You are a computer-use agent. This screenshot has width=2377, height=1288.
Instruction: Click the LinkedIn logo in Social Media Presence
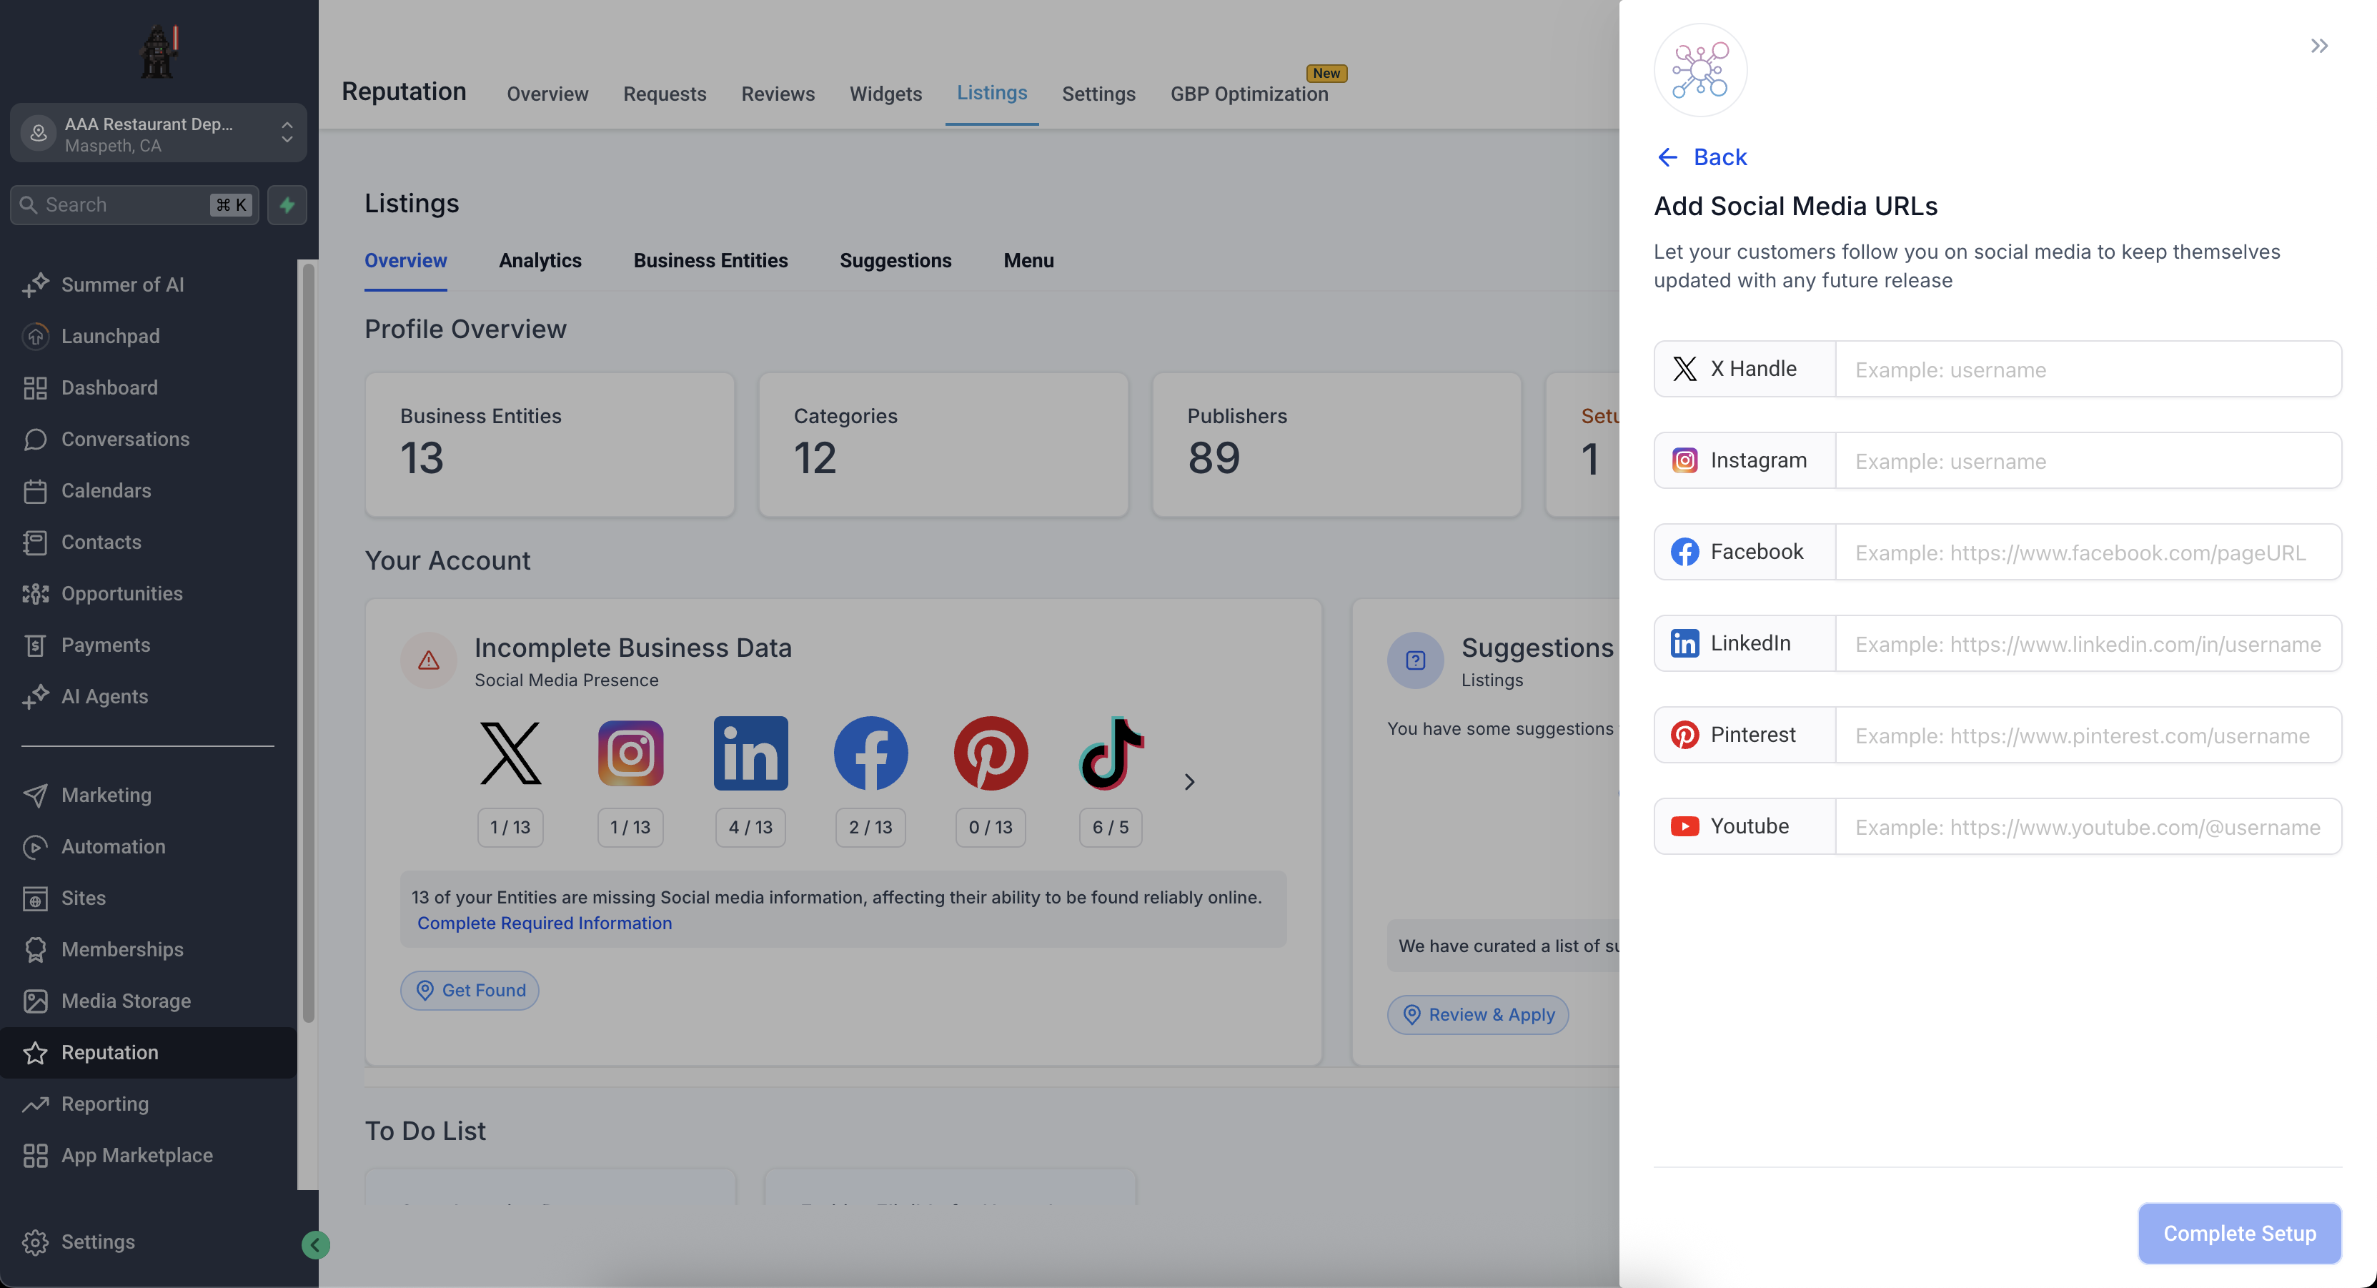click(750, 753)
